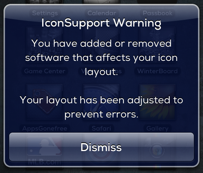Tap the Game Center text label
The width and height of the screenshot is (203, 173).
[x=45, y=71]
